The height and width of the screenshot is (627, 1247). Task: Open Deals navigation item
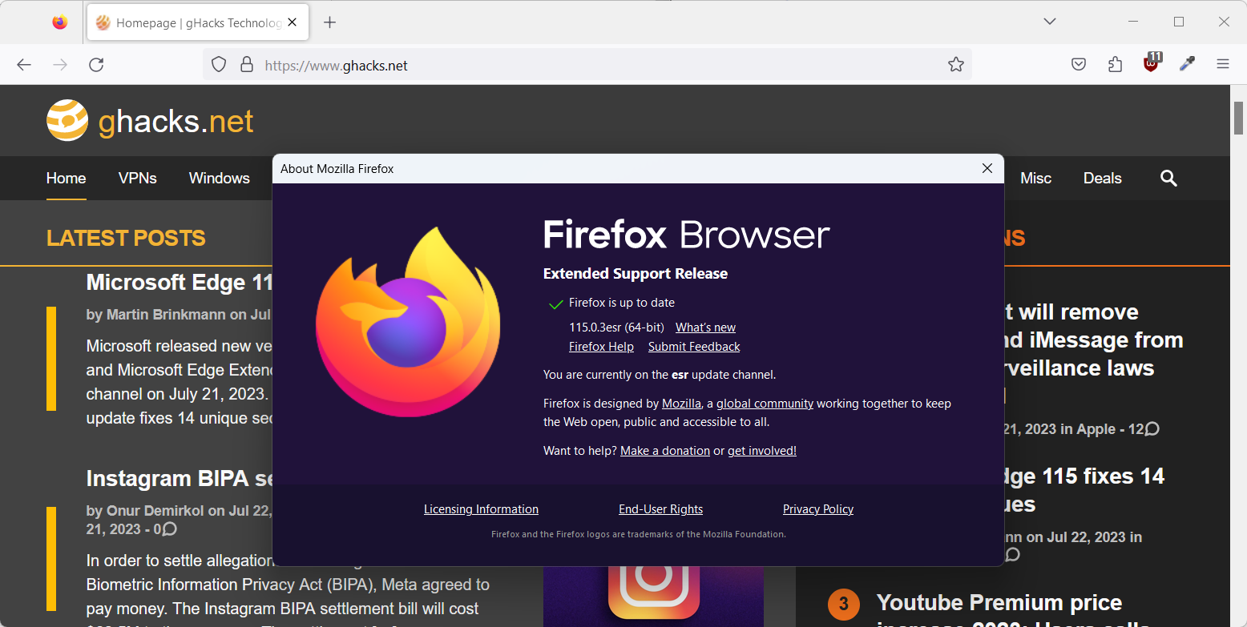coord(1103,178)
